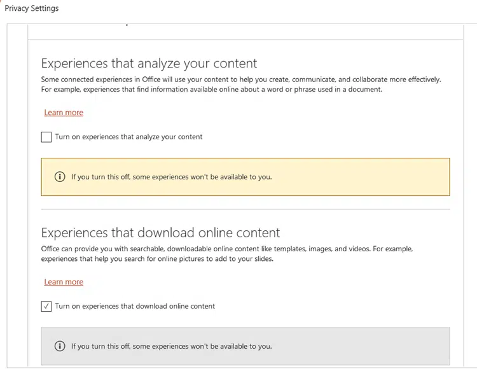The width and height of the screenshot is (477, 369).
Task: Click the gray banner warning message text
Action: pyautogui.click(x=172, y=346)
